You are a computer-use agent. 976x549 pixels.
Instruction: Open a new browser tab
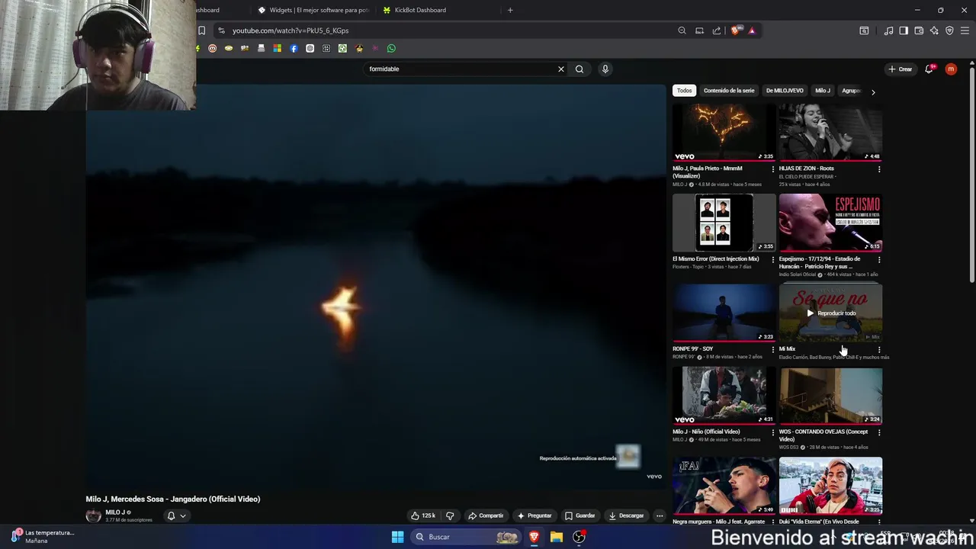tap(510, 10)
